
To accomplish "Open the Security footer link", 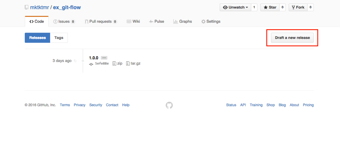I will coord(96,105).
